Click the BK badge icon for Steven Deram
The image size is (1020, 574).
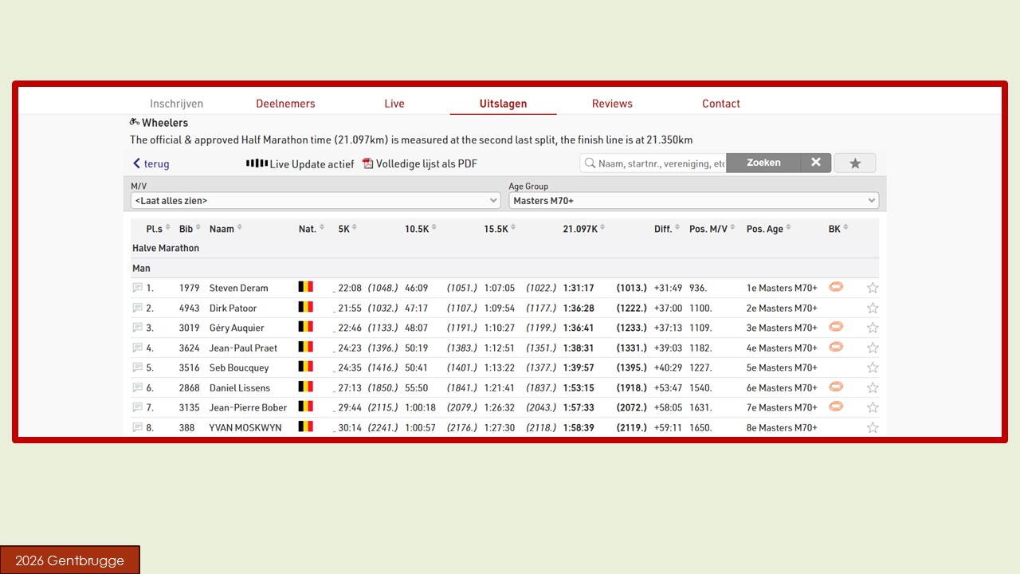pos(836,287)
